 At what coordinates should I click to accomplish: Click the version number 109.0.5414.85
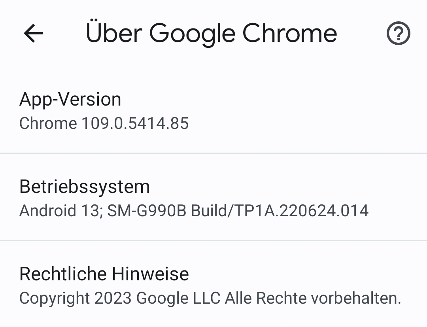[x=135, y=123]
